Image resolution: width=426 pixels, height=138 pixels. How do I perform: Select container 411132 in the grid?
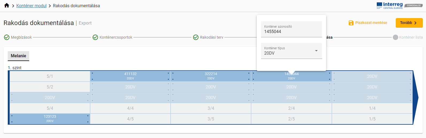pos(130,76)
